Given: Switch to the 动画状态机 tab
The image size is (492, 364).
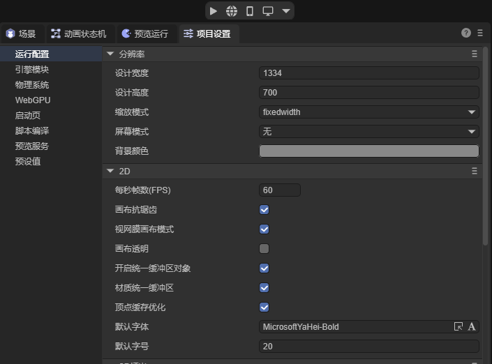Looking at the screenshot, I should coord(78,33).
